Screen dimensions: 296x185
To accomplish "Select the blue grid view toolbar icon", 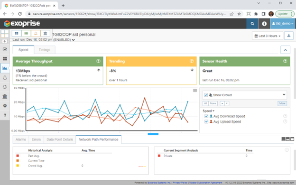I will [x=17, y=33].
